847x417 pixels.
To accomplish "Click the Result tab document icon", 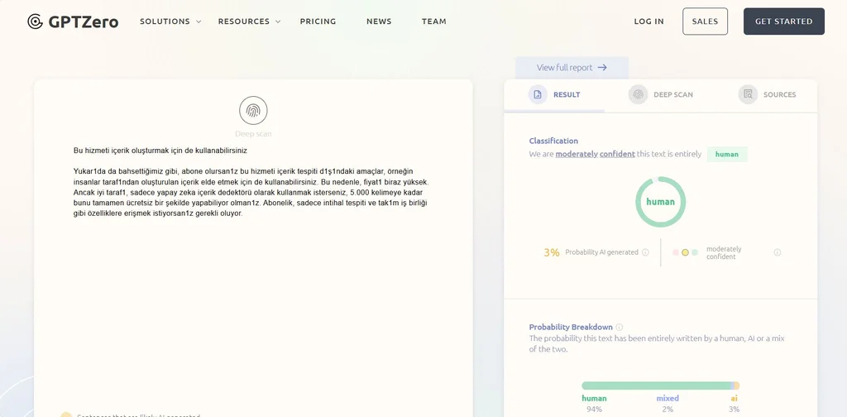I will (538, 94).
